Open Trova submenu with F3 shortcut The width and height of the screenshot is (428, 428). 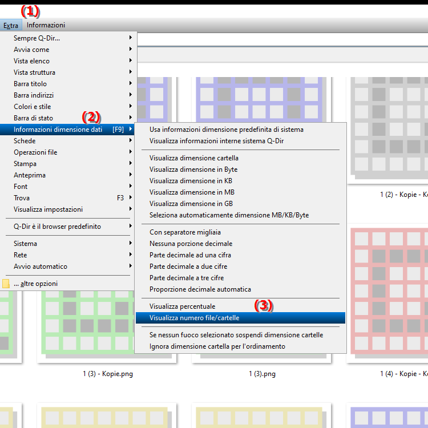[x=22, y=198]
